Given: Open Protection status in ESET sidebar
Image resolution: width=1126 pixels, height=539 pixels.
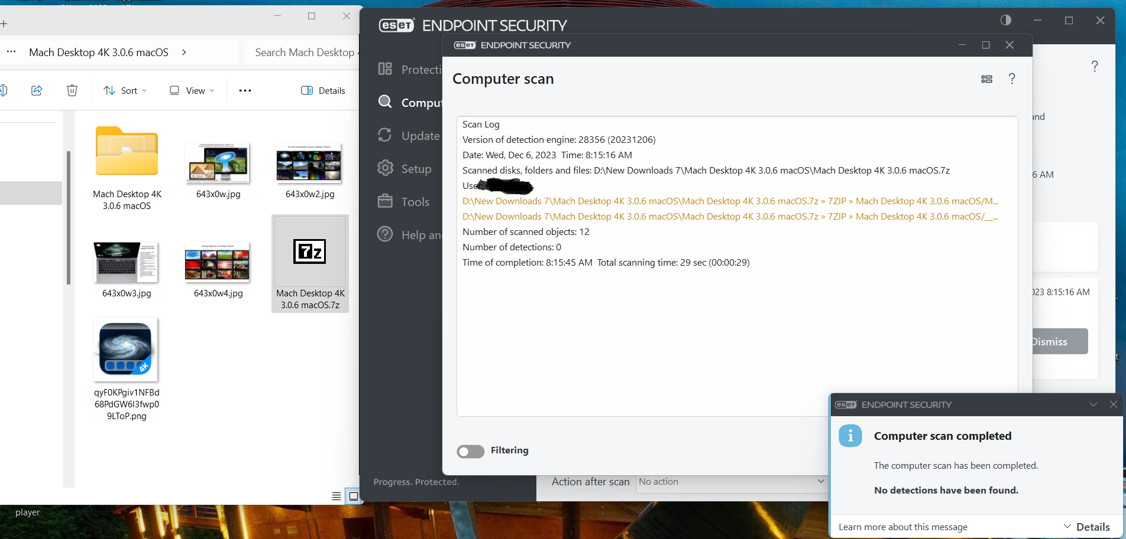Looking at the screenshot, I should tap(409, 70).
